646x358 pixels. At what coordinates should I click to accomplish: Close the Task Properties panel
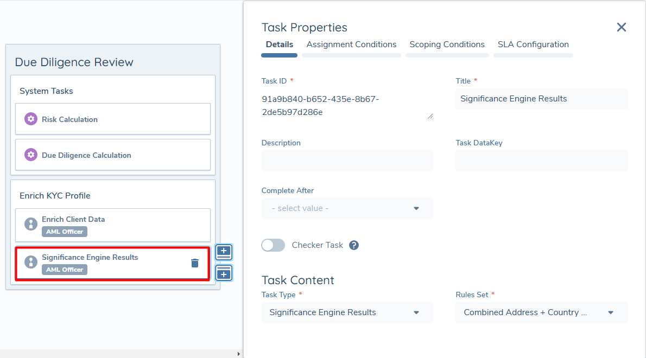[x=621, y=27]
